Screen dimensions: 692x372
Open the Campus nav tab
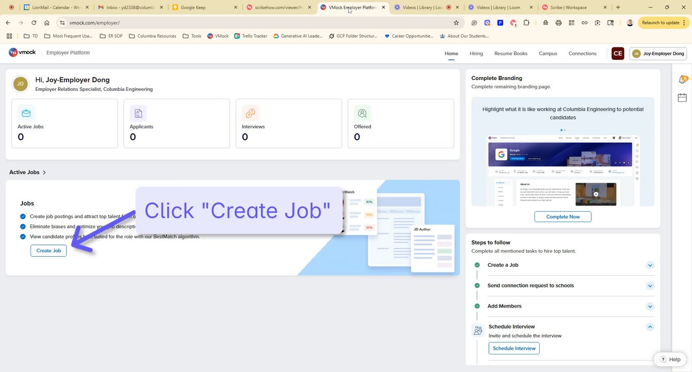(x=548, y=53)
